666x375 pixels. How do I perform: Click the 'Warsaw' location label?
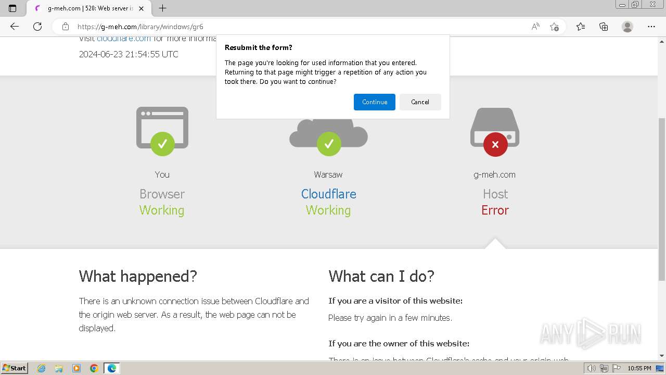(328, 174)
